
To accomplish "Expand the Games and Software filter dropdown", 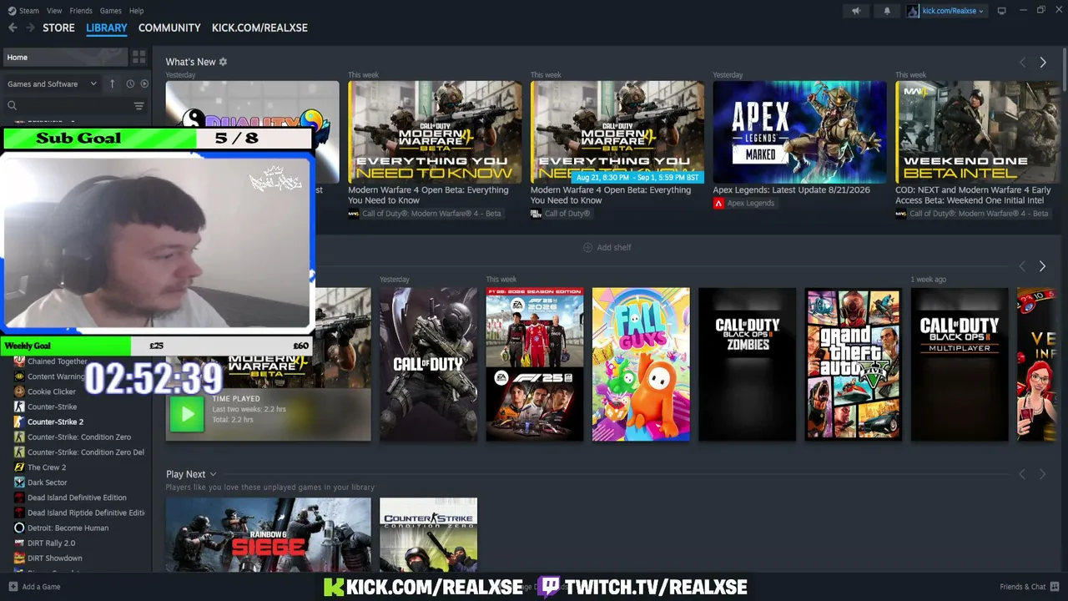I will click(52, 83).
